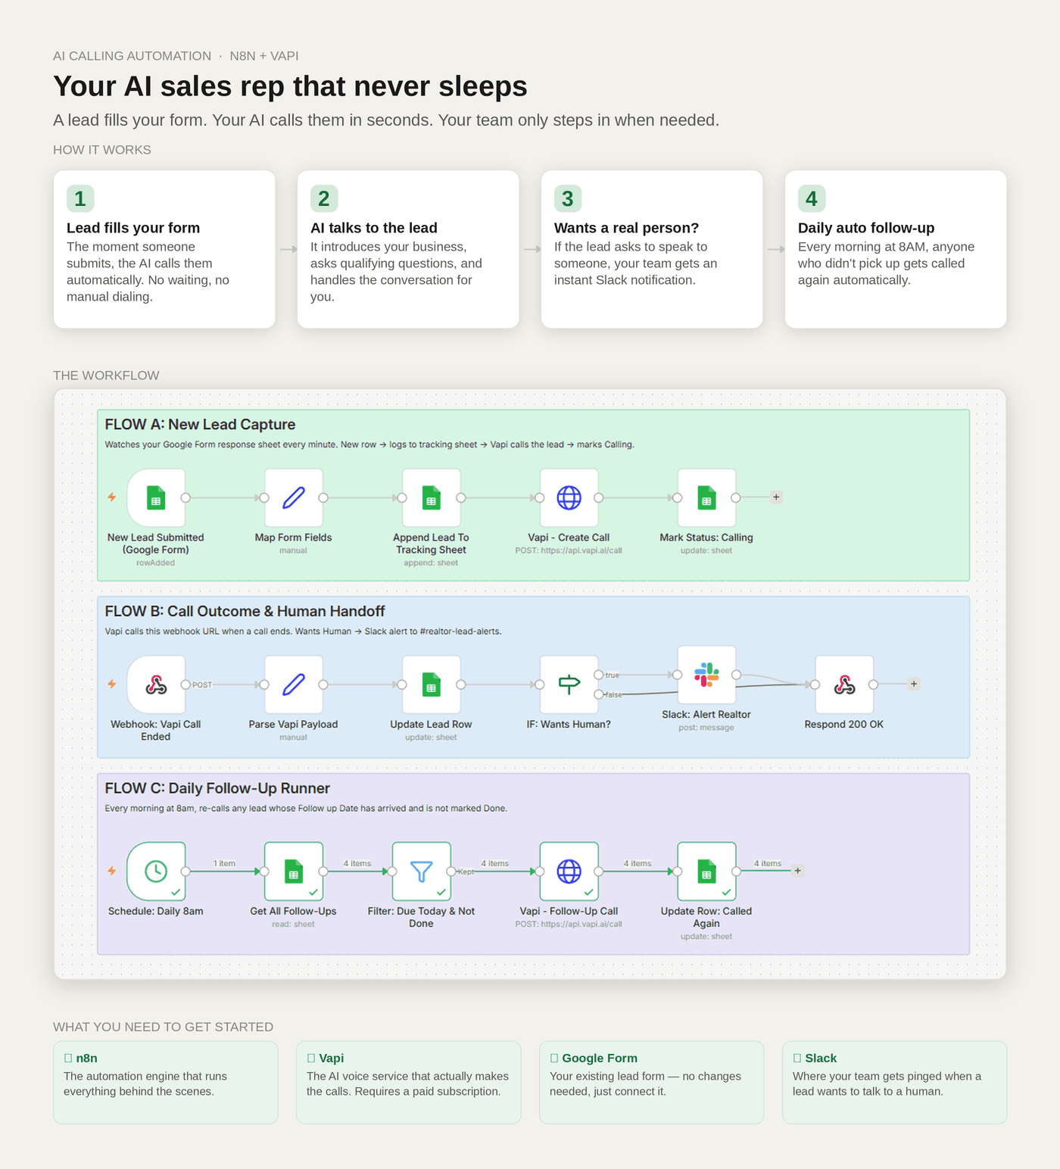Open the Update Lead Row sheet node
Screen dimensions: 1060x1169
pos(432,684)
